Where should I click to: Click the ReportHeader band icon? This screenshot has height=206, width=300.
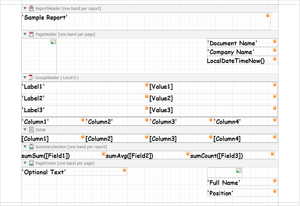[x=31, y=8]
